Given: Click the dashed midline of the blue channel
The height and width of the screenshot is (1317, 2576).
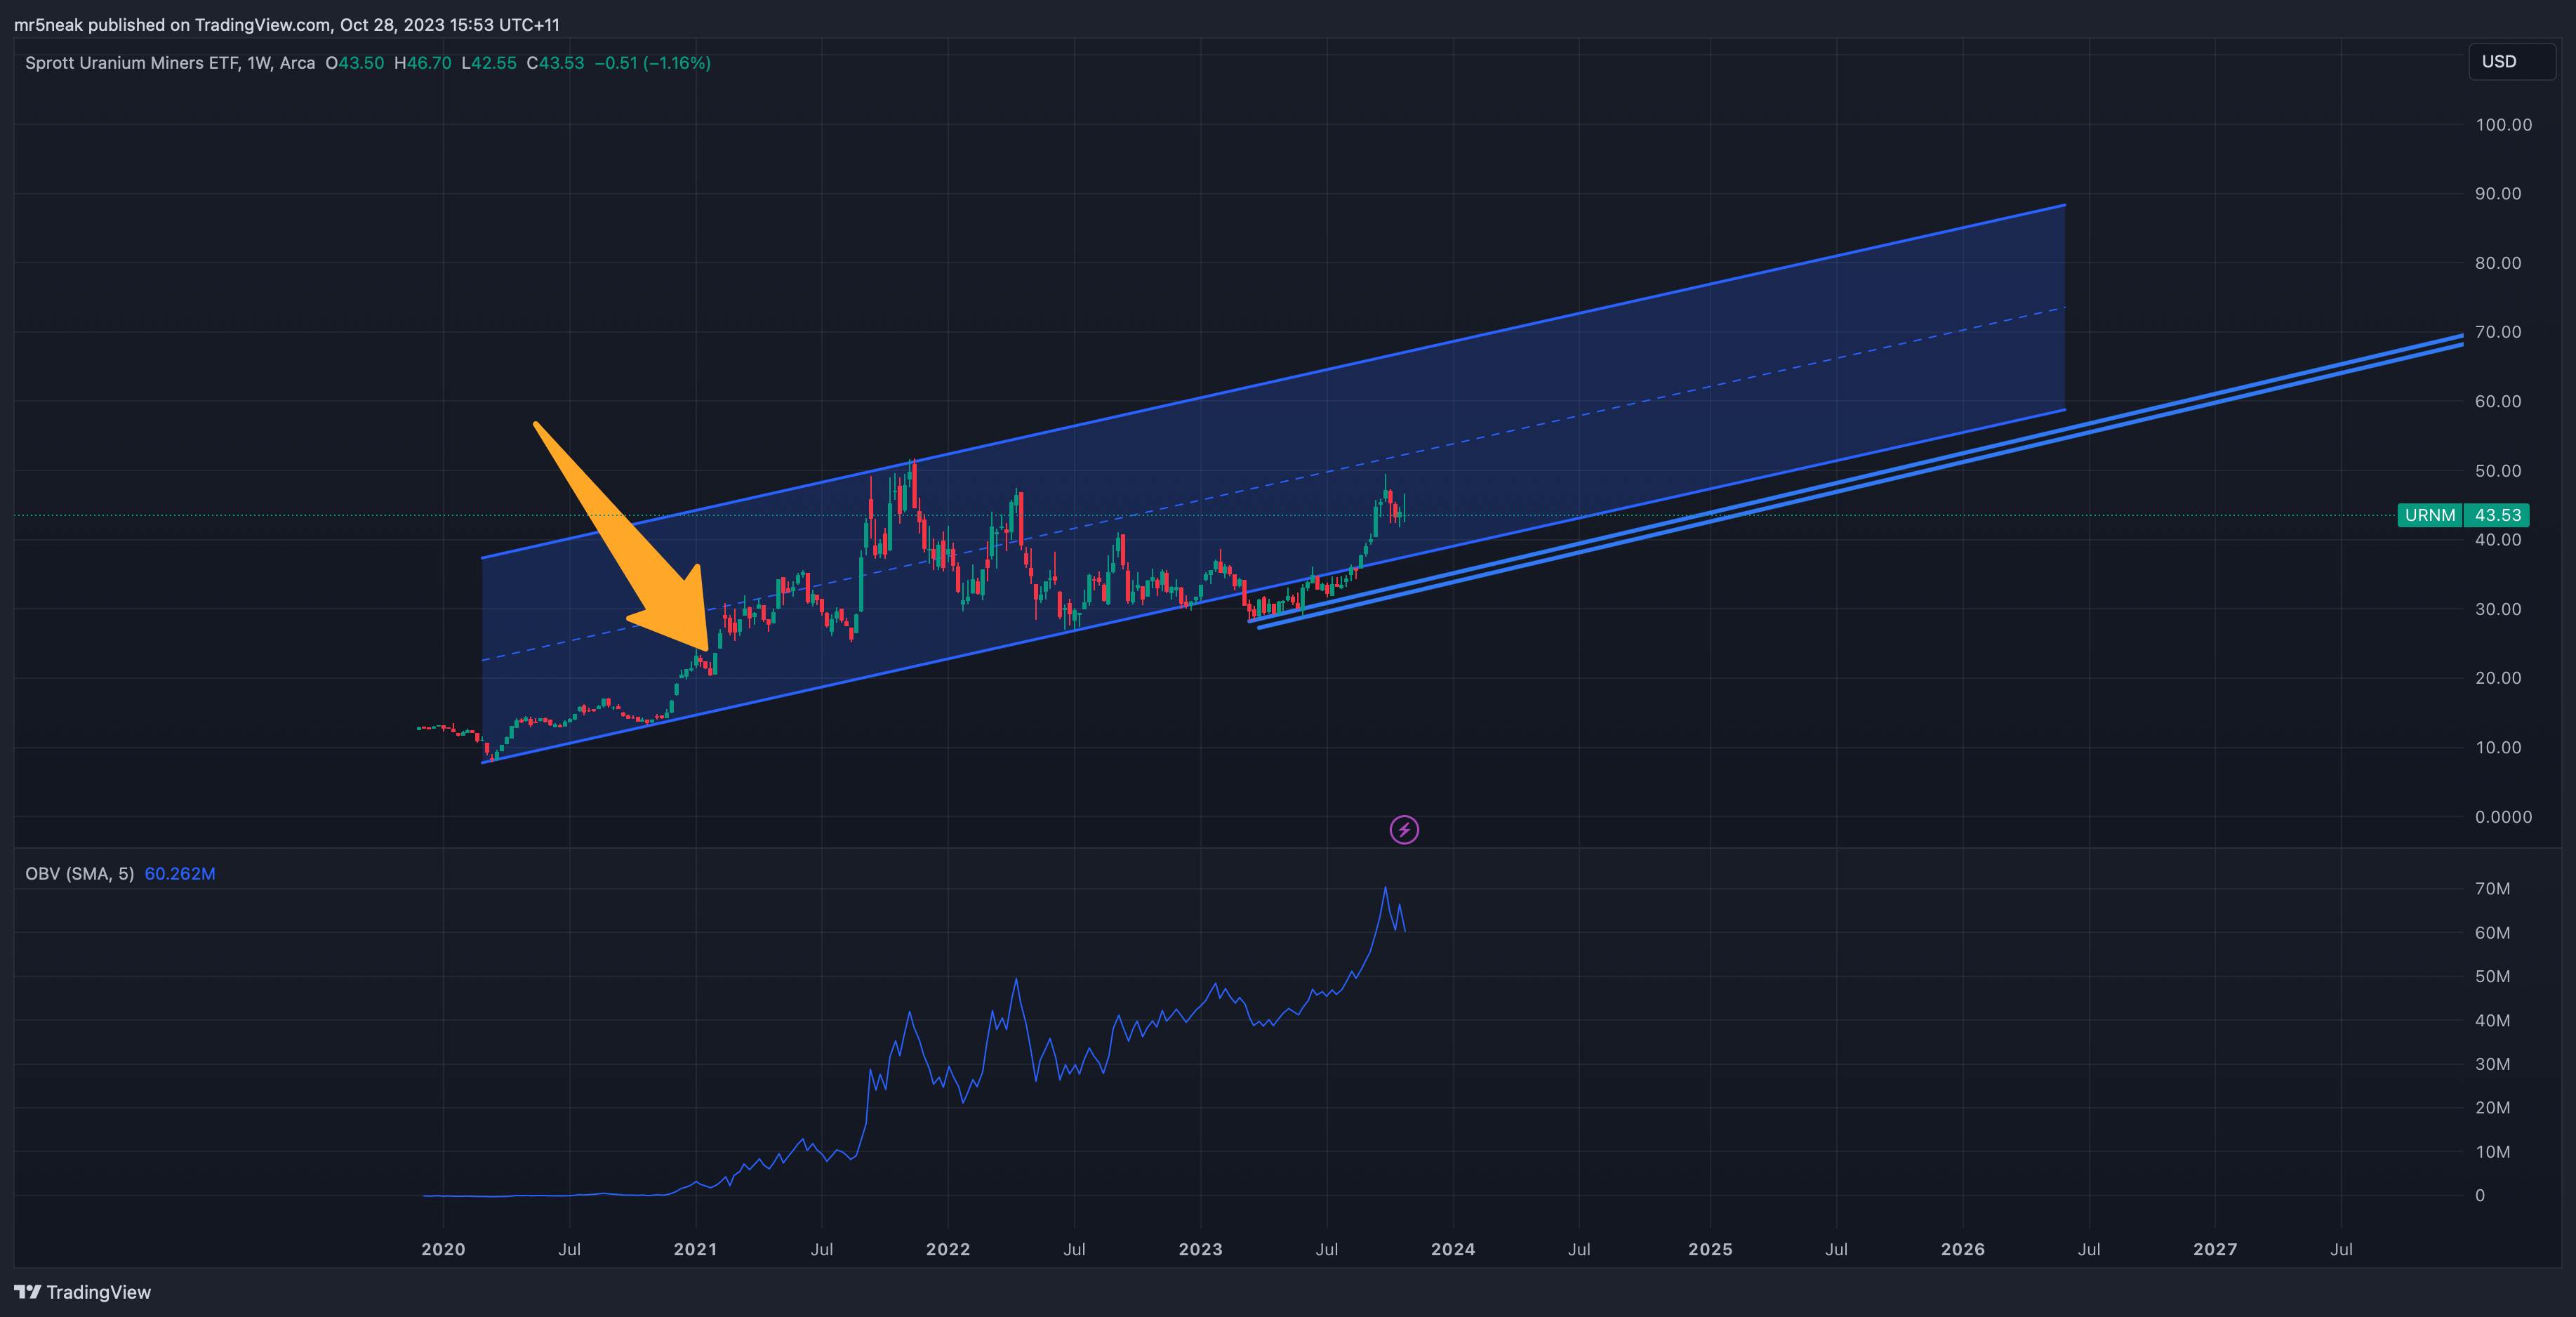Looking at the screenshot, I should click(x=1273, y=484).
